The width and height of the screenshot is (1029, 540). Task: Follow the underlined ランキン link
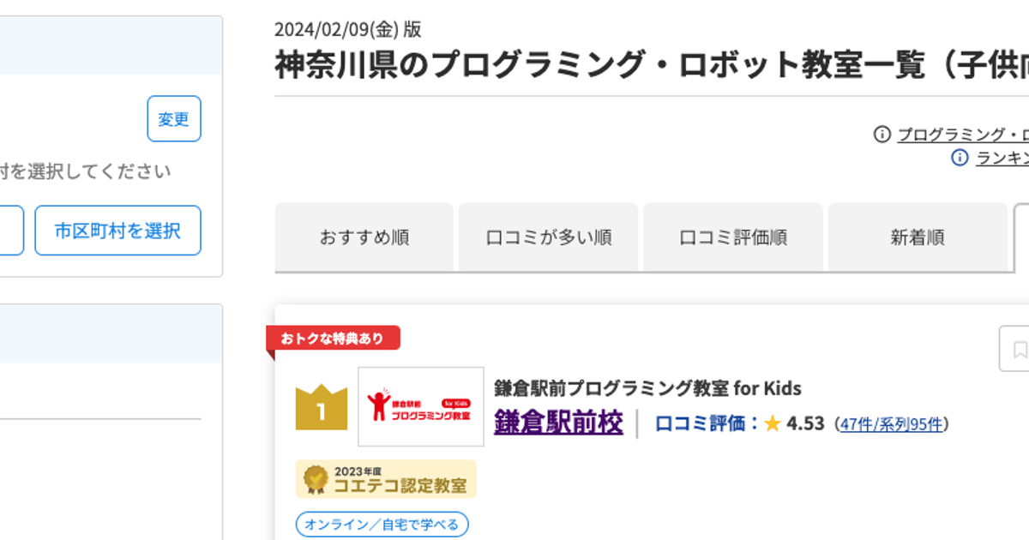point(1002,158)
